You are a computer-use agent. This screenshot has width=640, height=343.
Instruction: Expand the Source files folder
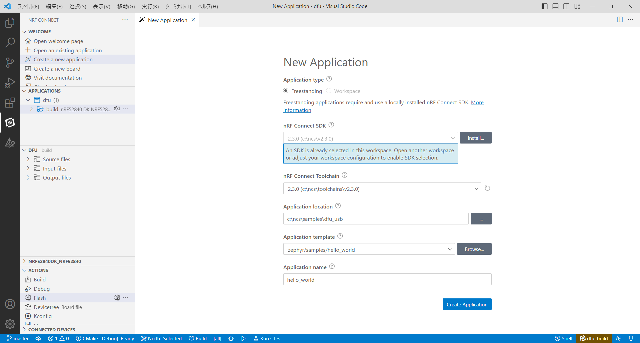tap(28, 159)
